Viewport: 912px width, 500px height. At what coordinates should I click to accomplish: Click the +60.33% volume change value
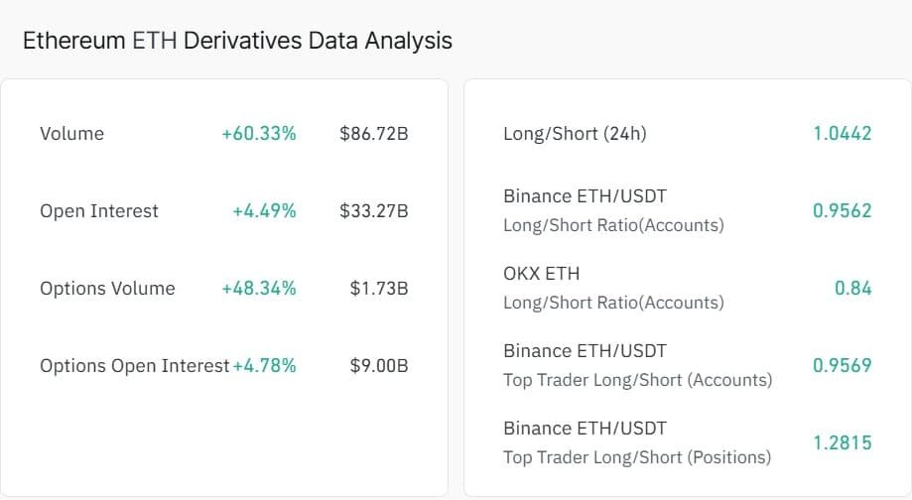point(259,134)
